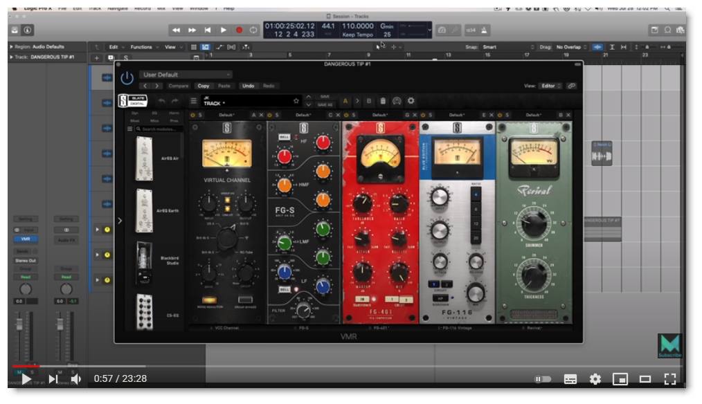Viewport: 702px width, 404px height.
Task: Click the YouTube video progress bar
Action: coord(348,366)
